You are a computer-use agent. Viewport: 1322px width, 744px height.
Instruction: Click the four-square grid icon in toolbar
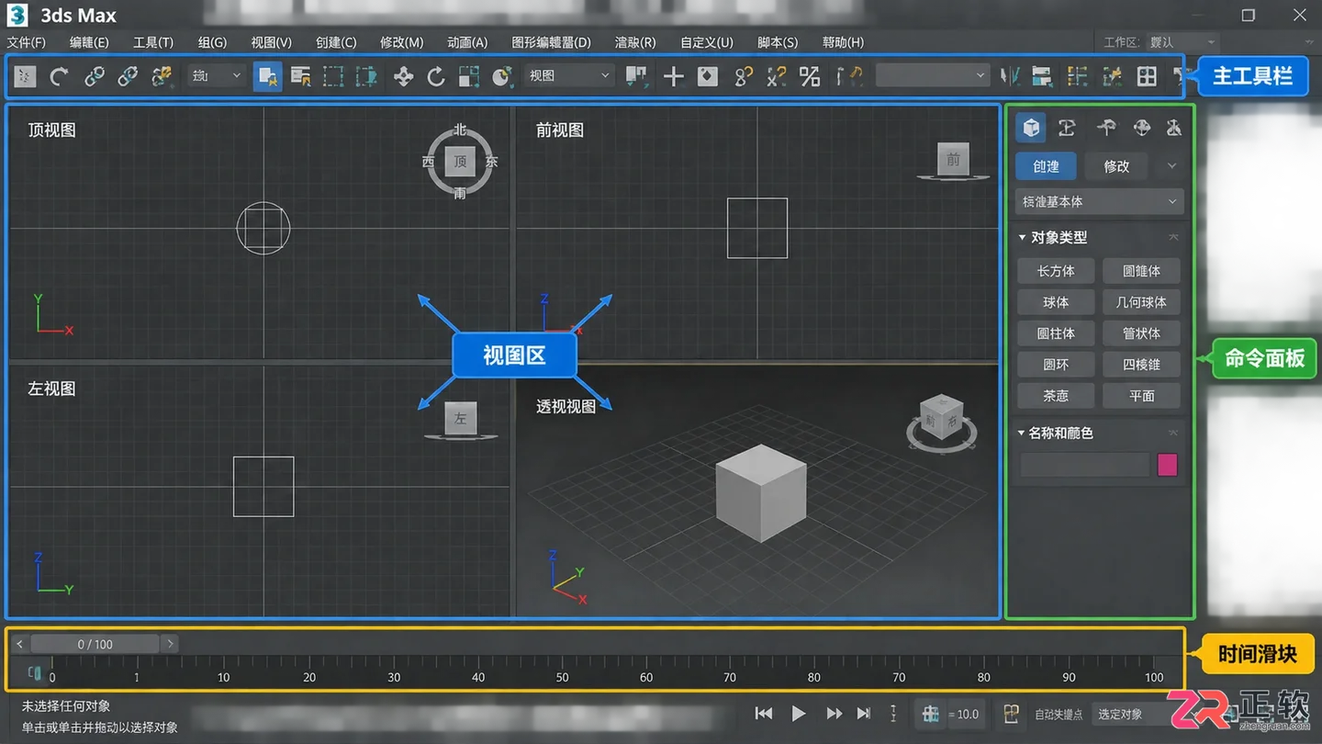point(1147,76)
